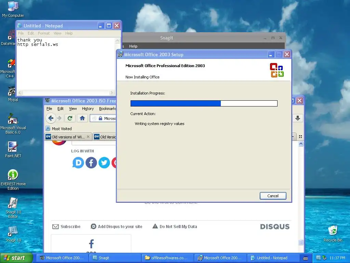Reload the page in the browser
This screenshot has width=350, height=263.
pyautogui.click(x=70, y=118)
